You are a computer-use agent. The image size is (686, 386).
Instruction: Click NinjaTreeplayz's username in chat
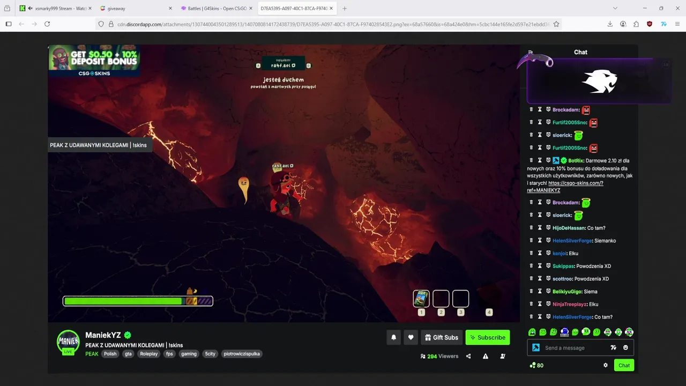[570, 304]
